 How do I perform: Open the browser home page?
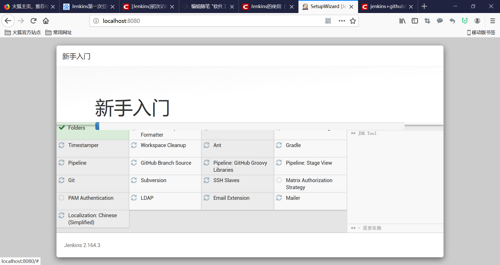click(46, 21)
